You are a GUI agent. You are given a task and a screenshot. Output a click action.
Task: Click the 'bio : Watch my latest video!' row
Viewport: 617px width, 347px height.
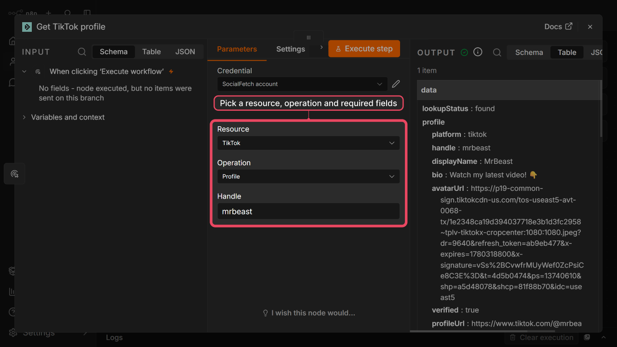point(484,175)
